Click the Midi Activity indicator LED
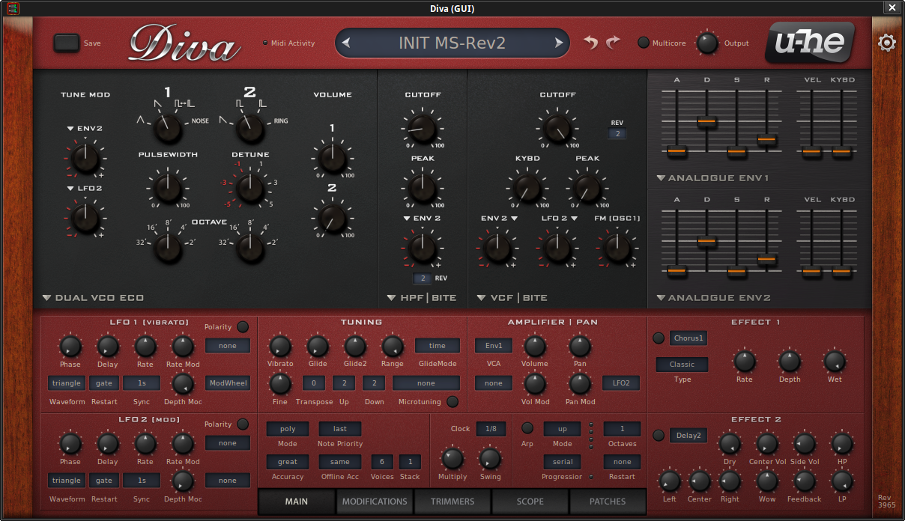 click(265, 43)
